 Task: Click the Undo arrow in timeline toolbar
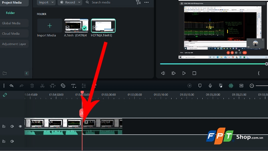tap(11, 86)
